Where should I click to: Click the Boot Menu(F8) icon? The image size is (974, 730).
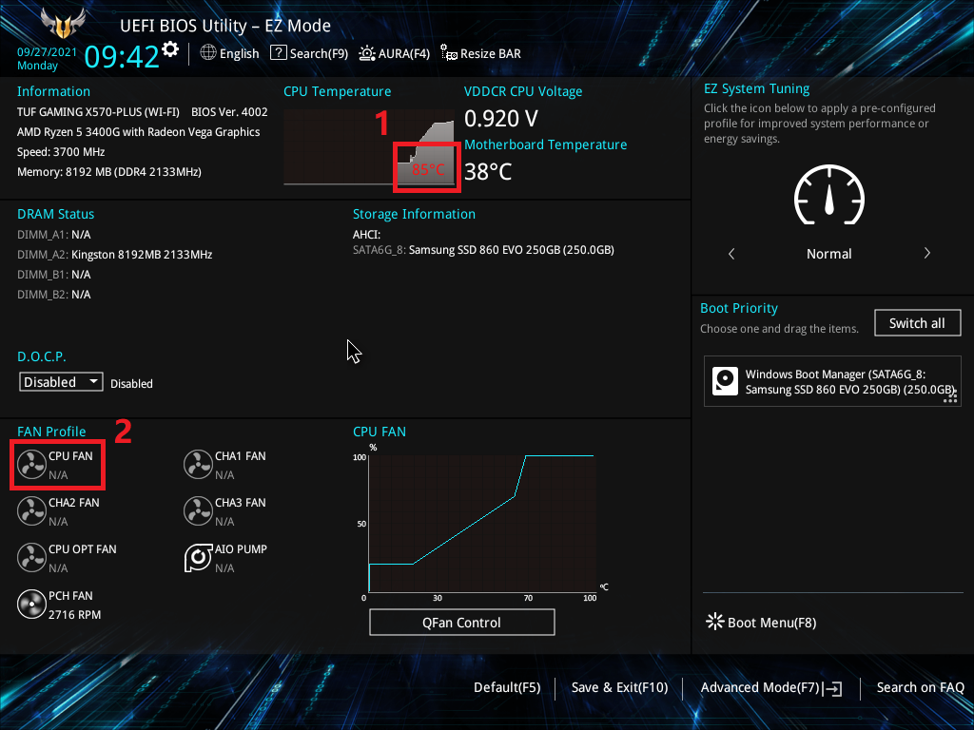coord(714,622)
